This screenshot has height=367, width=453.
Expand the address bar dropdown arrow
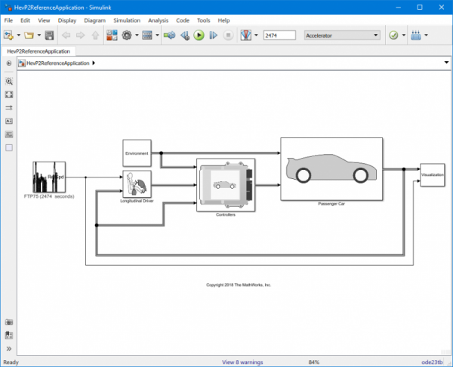point(445,63)
